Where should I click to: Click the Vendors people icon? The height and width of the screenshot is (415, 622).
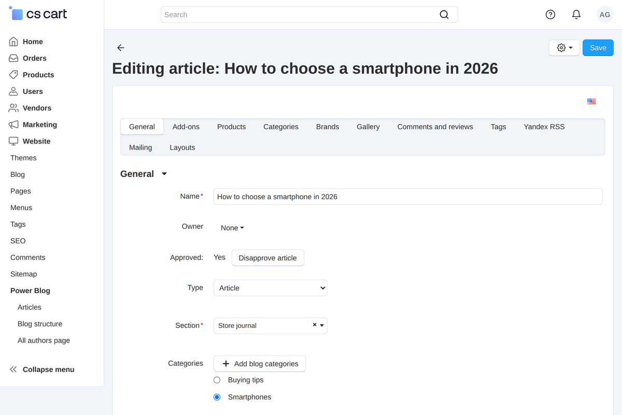click(13, 108)
